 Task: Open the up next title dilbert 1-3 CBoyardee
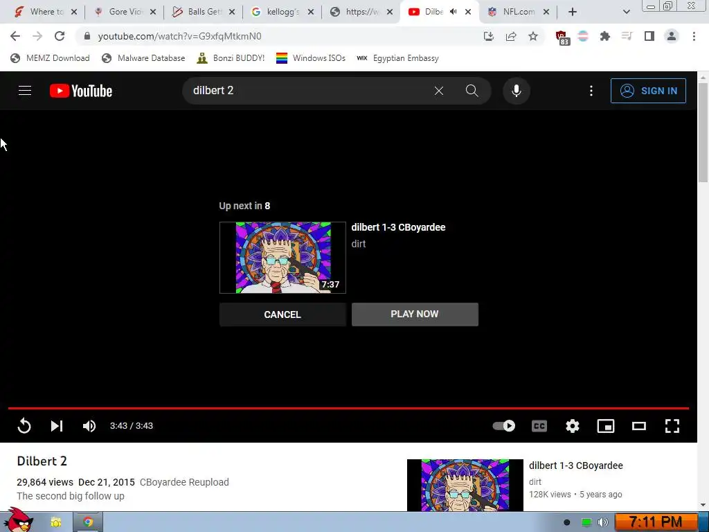[x=398, y=227]
